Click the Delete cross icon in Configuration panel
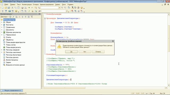Image resolution: width=170 pixels, height=95 pixels. [x=19, y=17]
